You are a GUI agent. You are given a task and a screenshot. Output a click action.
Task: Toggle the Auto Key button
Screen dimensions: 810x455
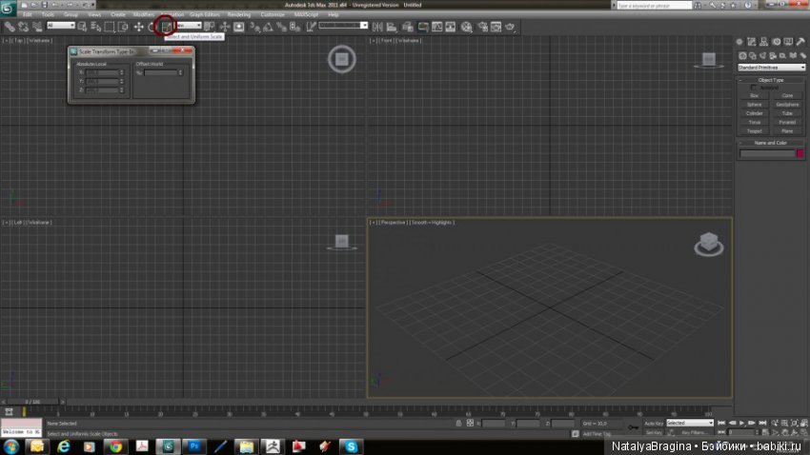(x=654, y=424)
